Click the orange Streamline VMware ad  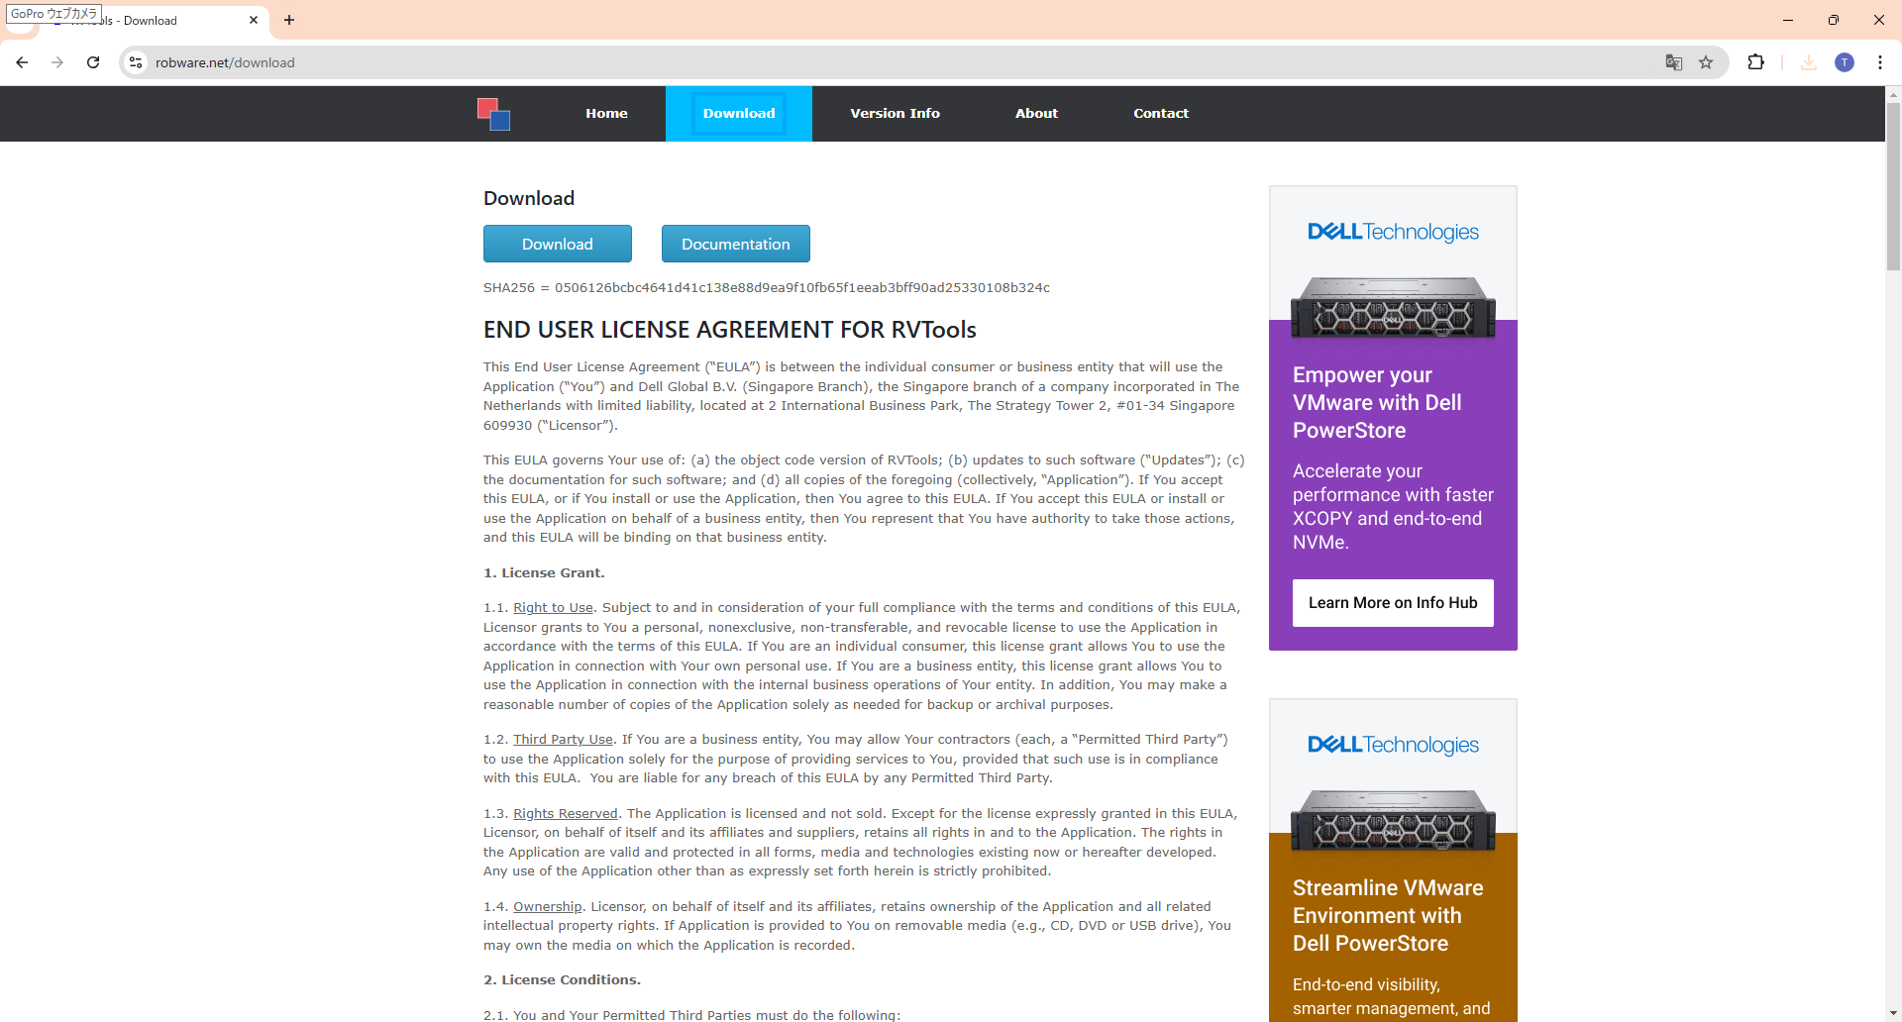point(1393,860)
